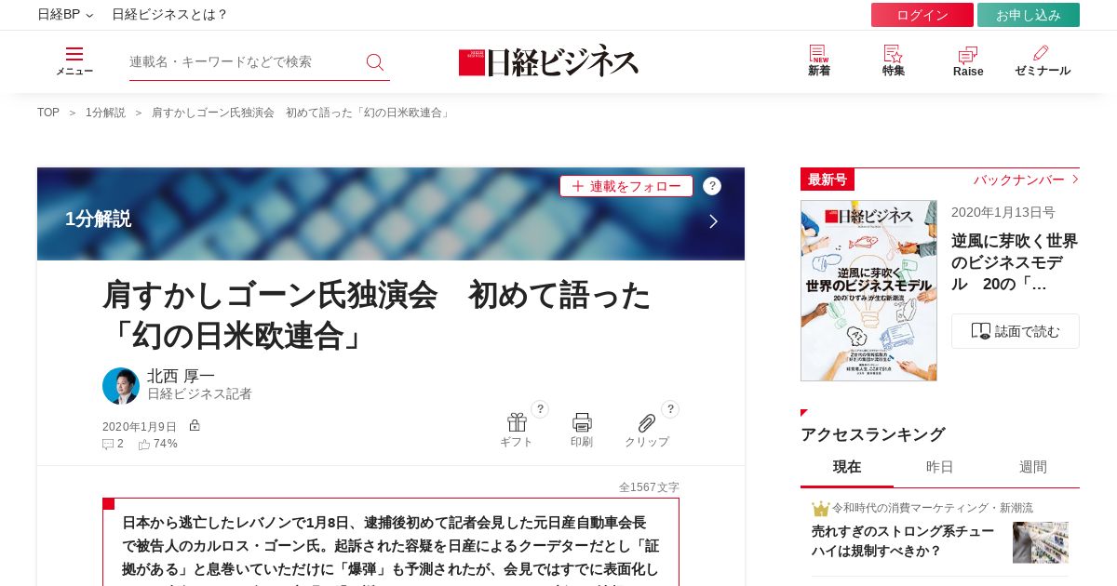The width and height of the screenshot is (1117, 586).
Task: Click the 全1567文字 character count
Action: click(649, 487)
